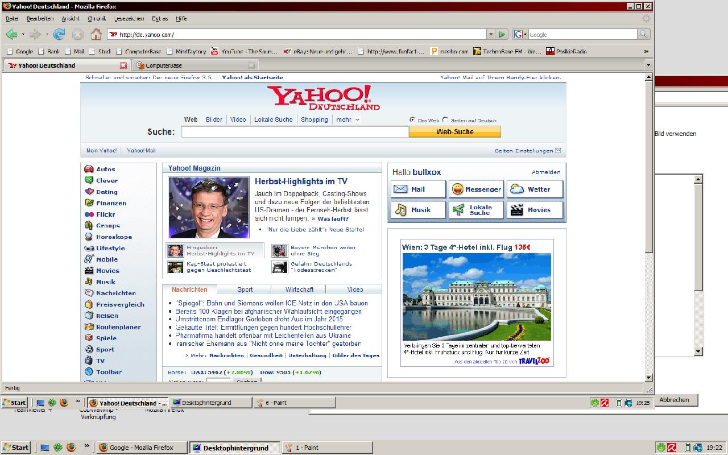The height and width of the screenshot is (455, 728).
Task: Expand quick launch chevron in bottom taskbar
Action: click(x=86, y=446)
